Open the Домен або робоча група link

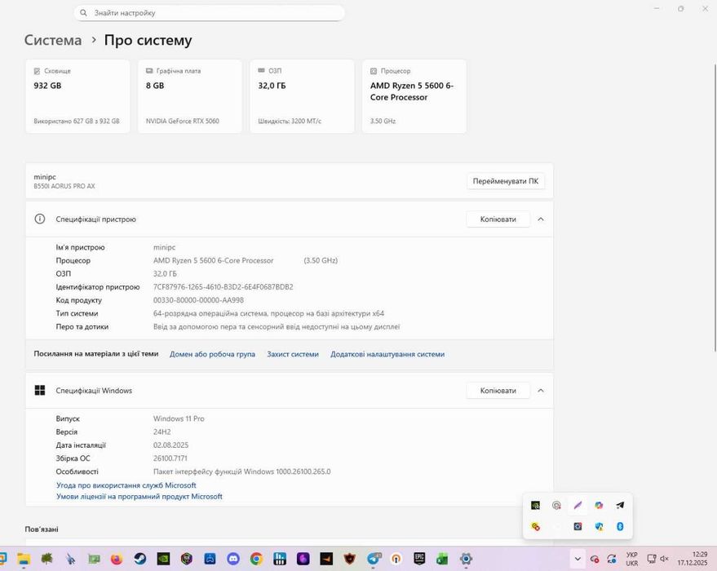click(212, 354)
